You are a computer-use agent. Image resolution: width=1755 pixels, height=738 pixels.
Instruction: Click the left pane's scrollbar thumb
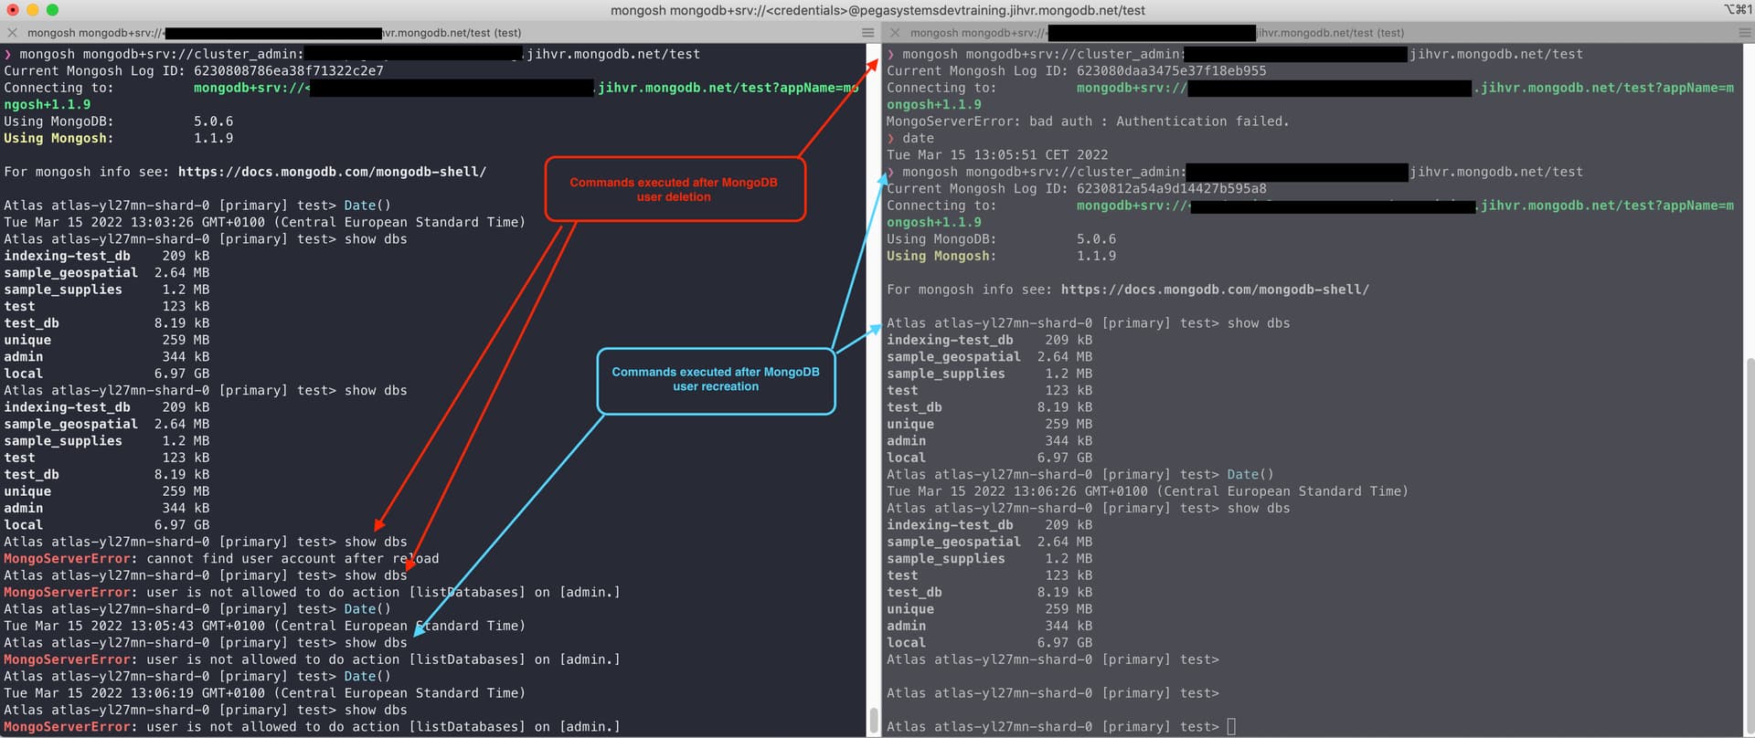tap(873, 721)
